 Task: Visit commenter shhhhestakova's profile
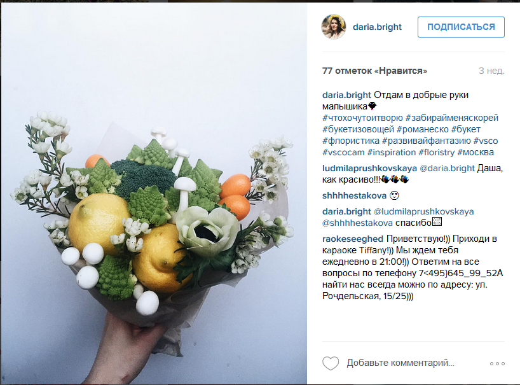[x=354, y=196]
